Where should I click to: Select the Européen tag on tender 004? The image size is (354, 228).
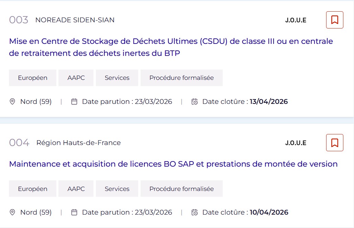pyautogui.click(x=33, y=189)
